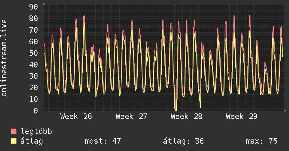Click the 70 y-axis tick label
Screen dimensions: 289x151
[x=34, y=30]
